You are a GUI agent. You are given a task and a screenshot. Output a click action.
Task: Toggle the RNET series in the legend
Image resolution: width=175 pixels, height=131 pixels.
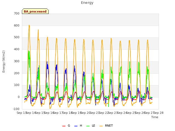[106, 126]
